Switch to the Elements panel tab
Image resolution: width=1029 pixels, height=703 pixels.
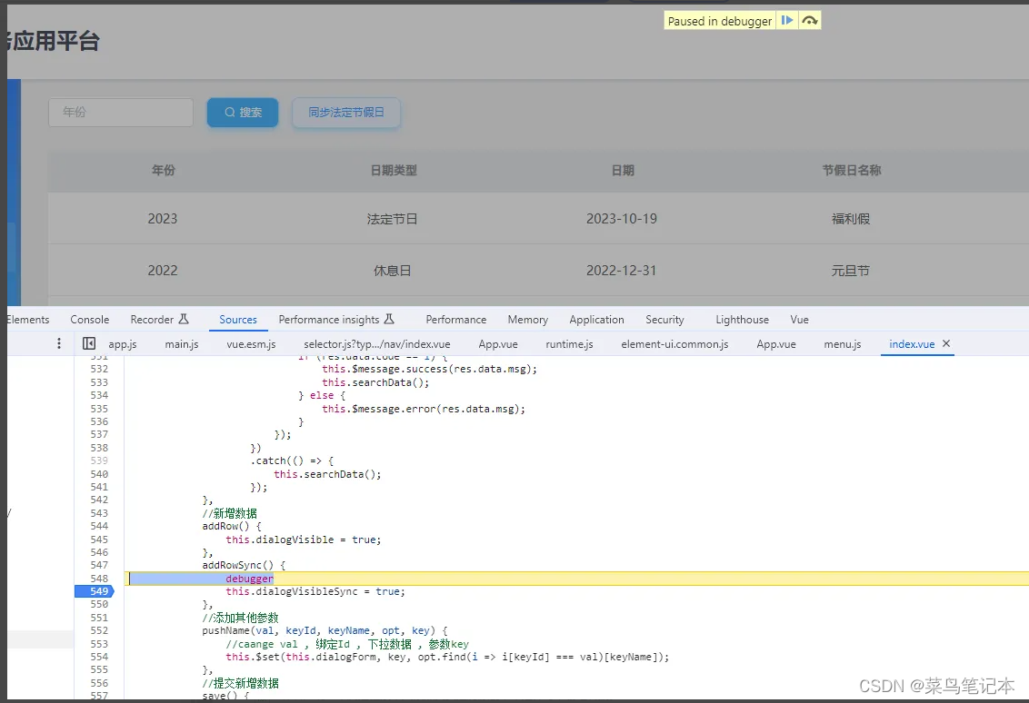coord(28,320)
